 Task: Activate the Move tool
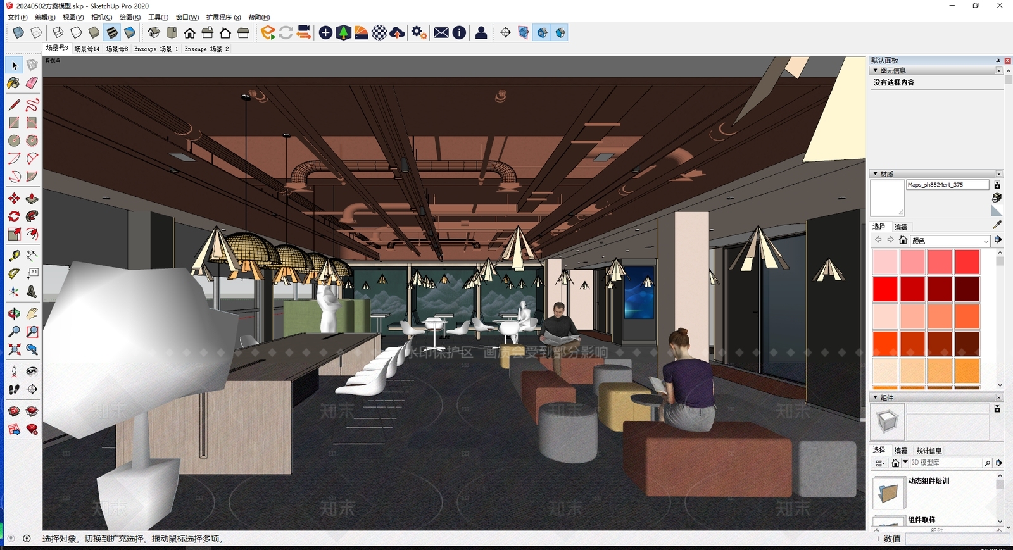pos(14,199)
